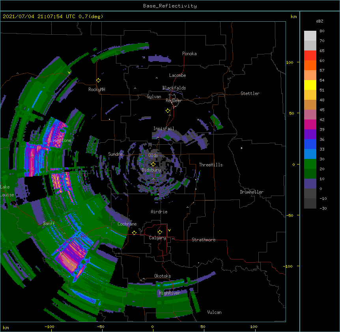Click the yellow diamond radar site marker above Didsbury
Viewport: 340px width, 332px height.
(x=153, y=164)
